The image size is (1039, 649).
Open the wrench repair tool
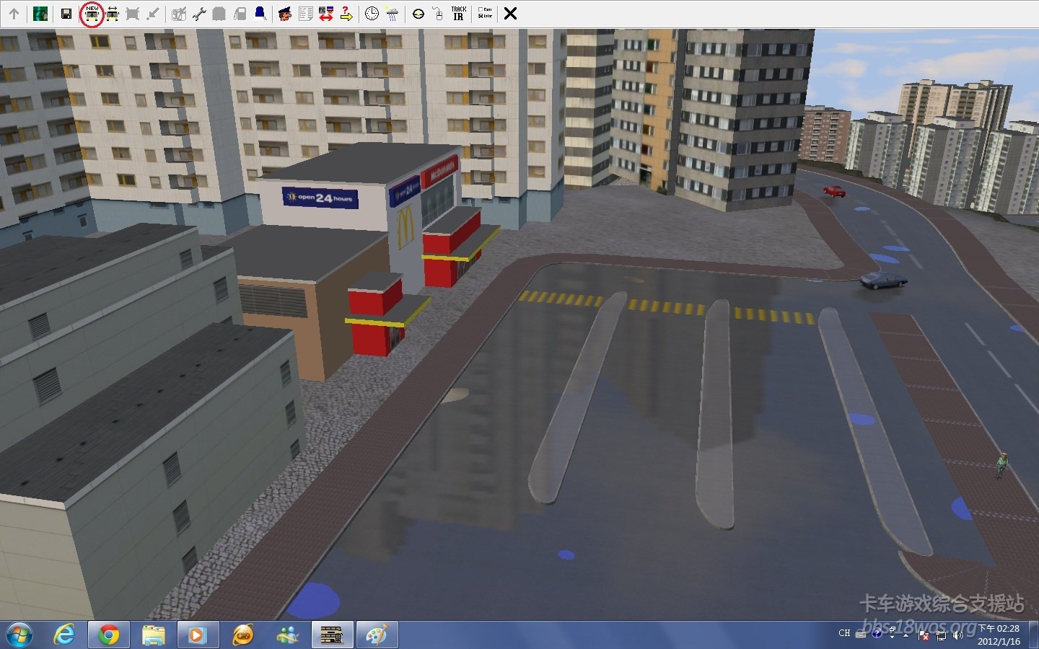[199, 14]
